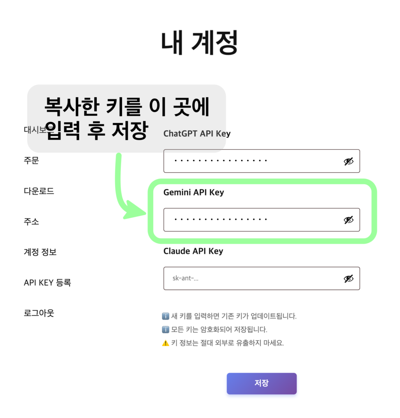Click the info icon beside 새 키를 입력하면

(x=165, y=316)
